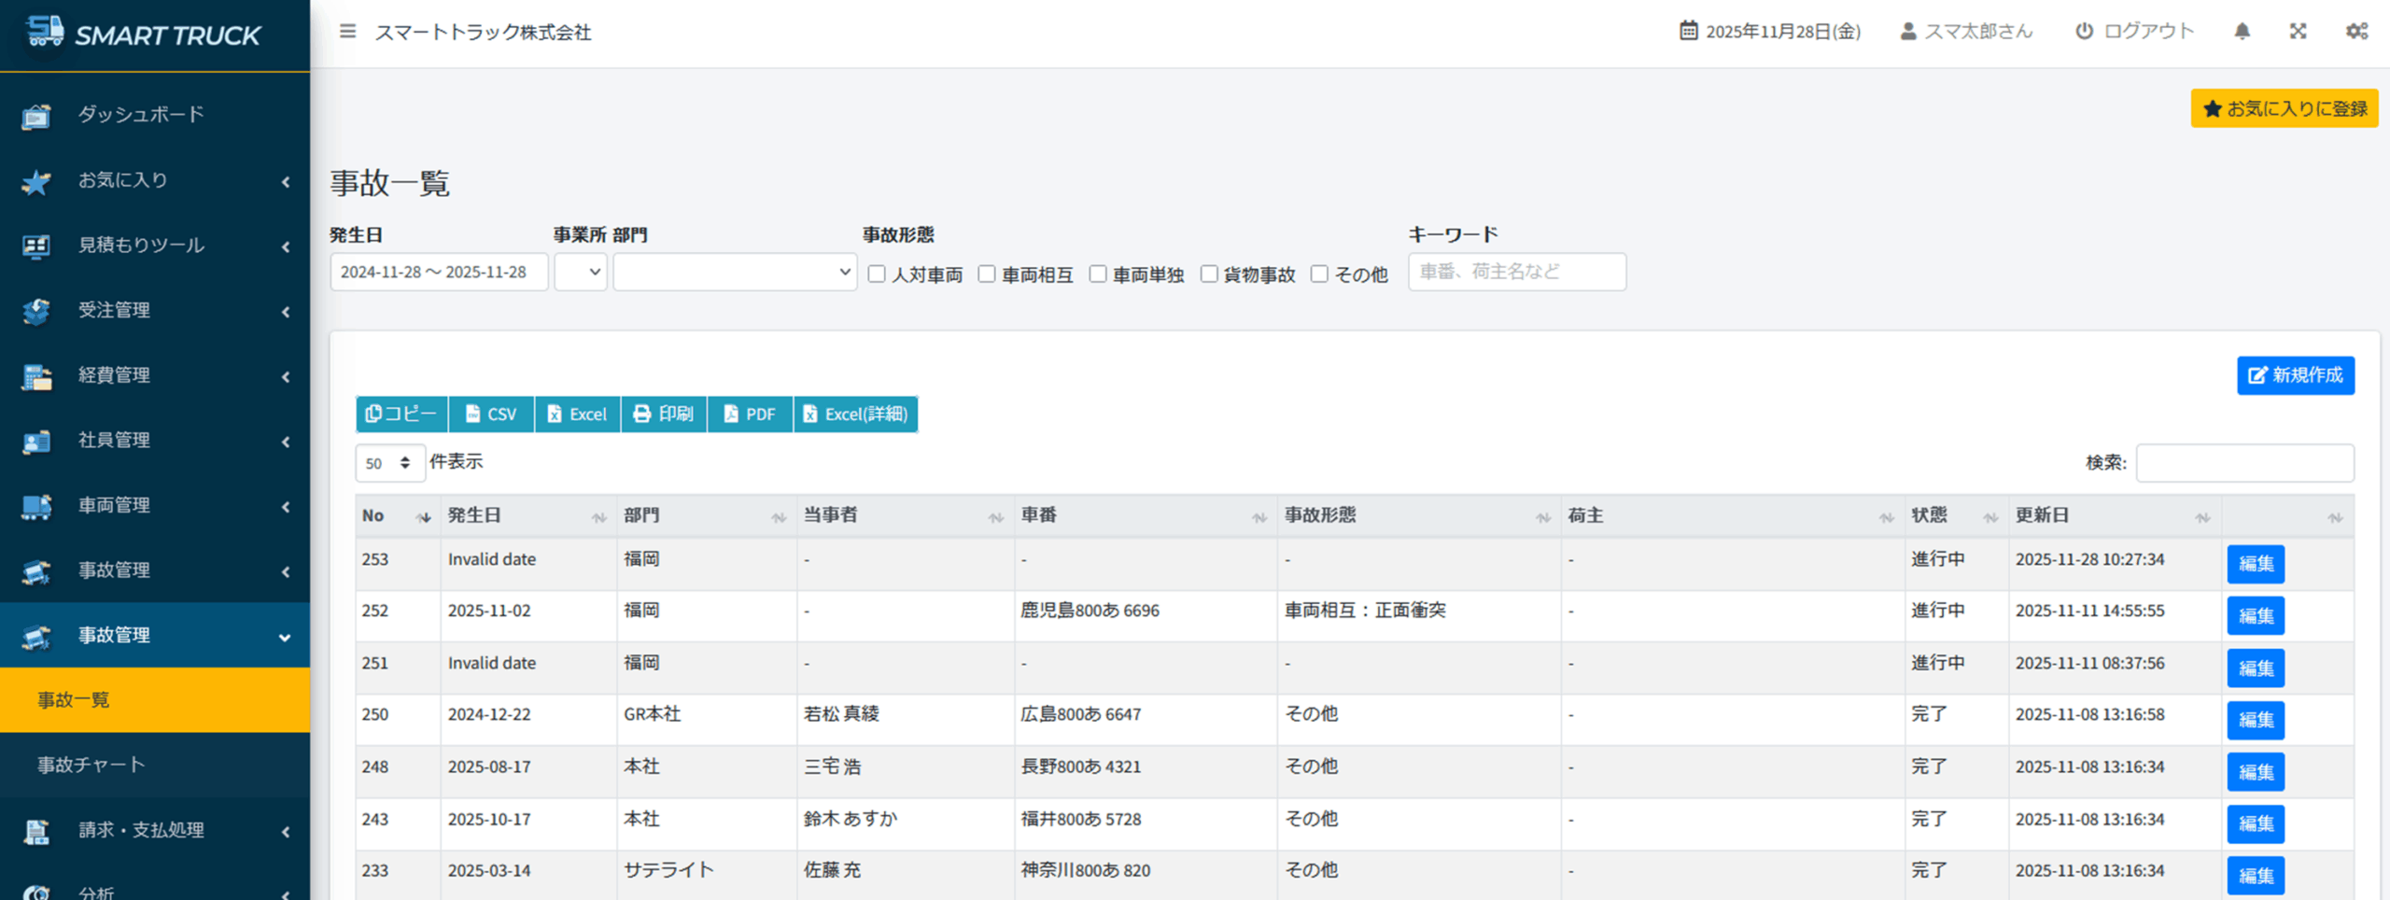Expand the 車両管理 sidebar menu
This screenshot has height=900, width=2390.
(x=155, y=505)
